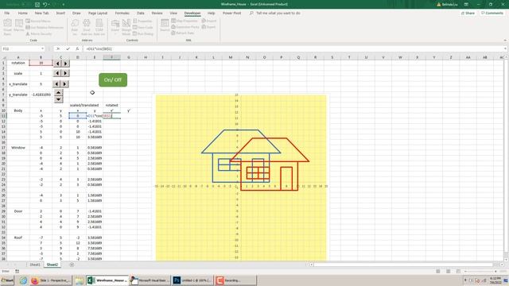
Task: Switch to the Insert tab
Action: click(60, 13)
